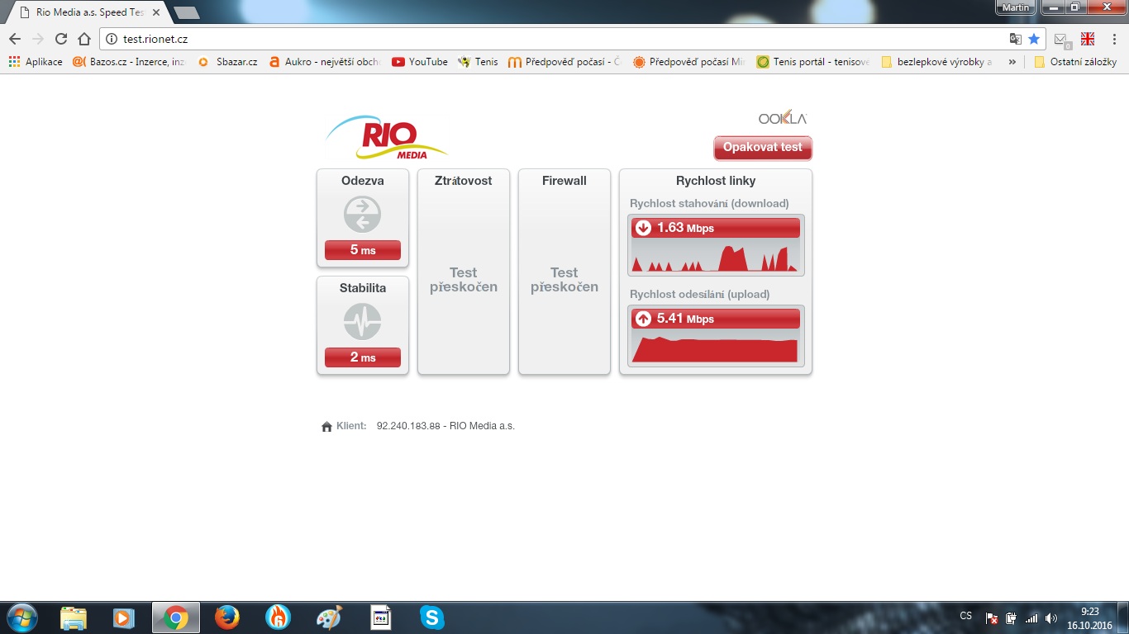
Task: Open the Tenis portál bookmark
Action: (x=812, y=62)
